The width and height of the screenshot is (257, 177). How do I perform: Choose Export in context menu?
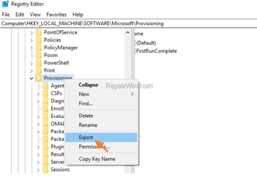point(101,137)
